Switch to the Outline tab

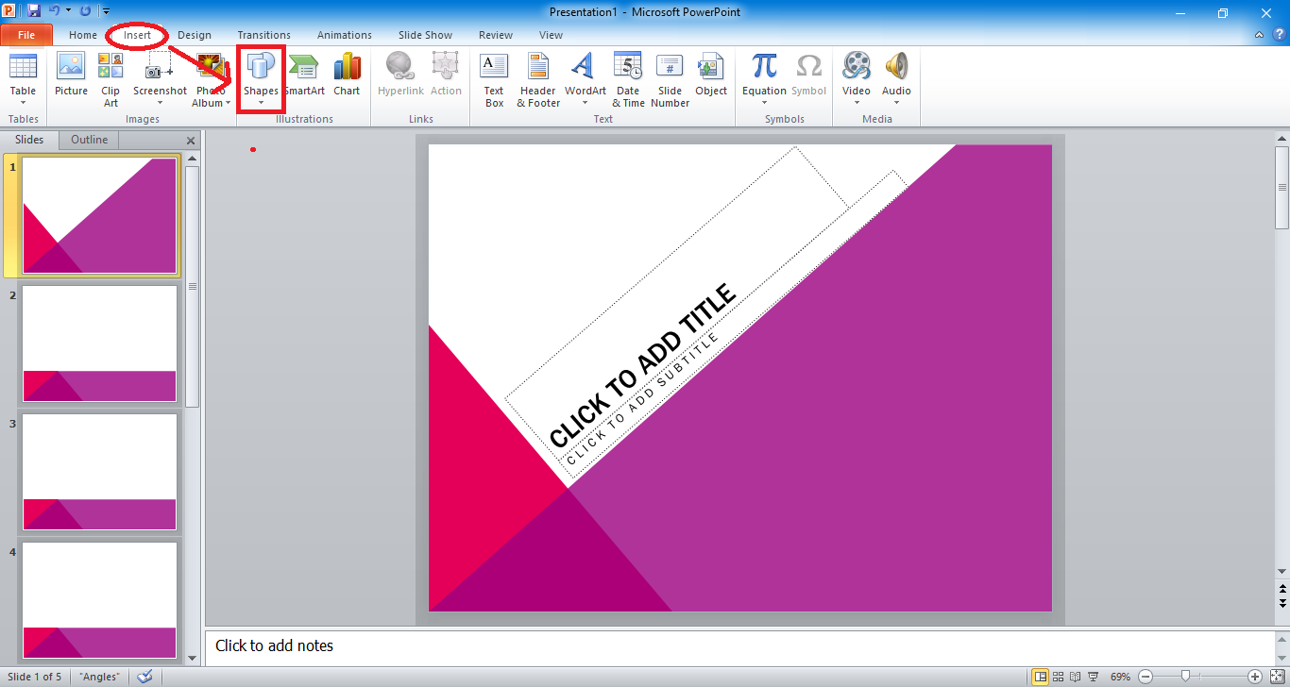(88, 139)
